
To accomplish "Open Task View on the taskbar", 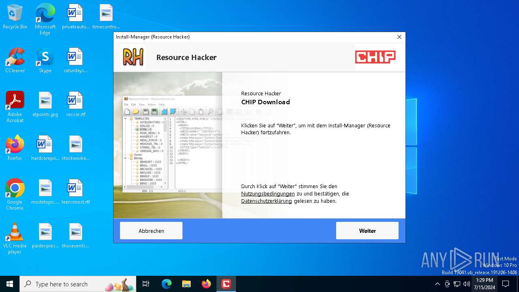I will (146, 284).
